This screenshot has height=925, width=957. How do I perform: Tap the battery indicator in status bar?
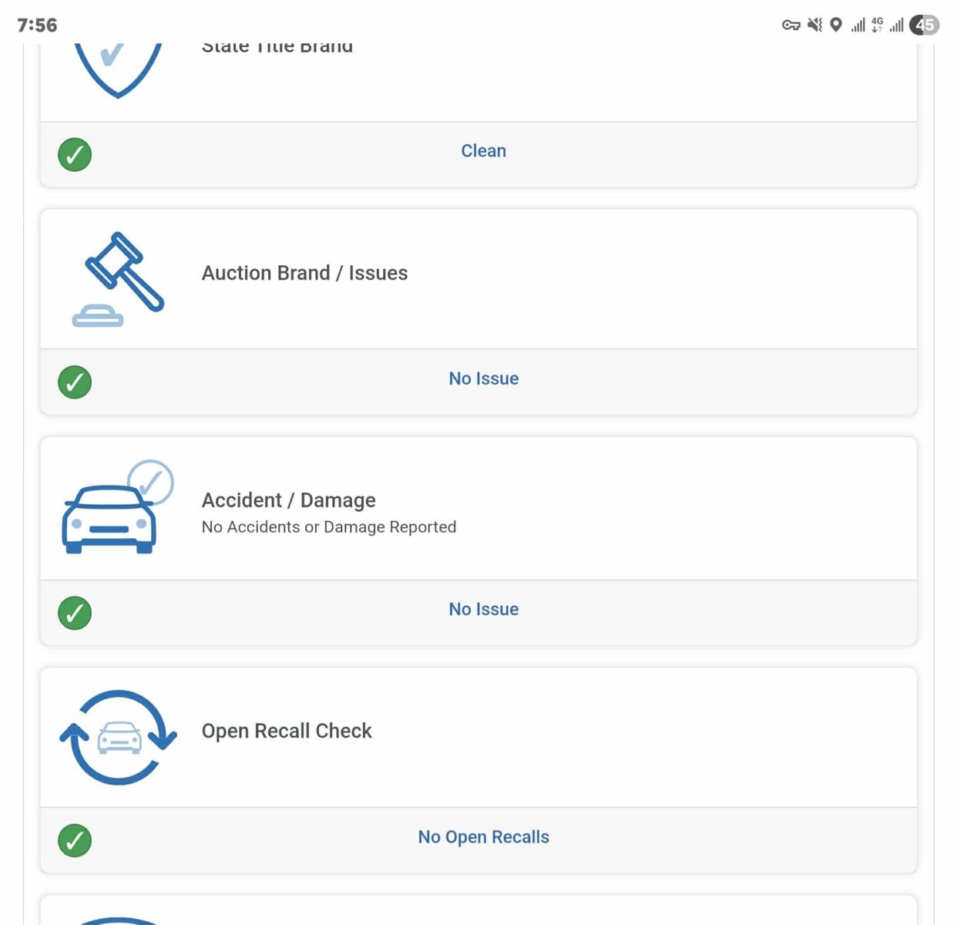point(925,25)
